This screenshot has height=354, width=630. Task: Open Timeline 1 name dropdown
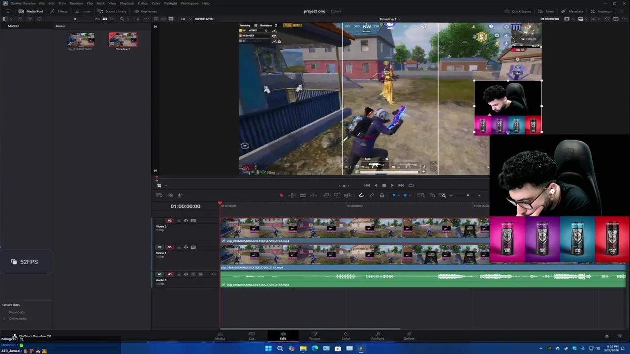click(390, 19)
